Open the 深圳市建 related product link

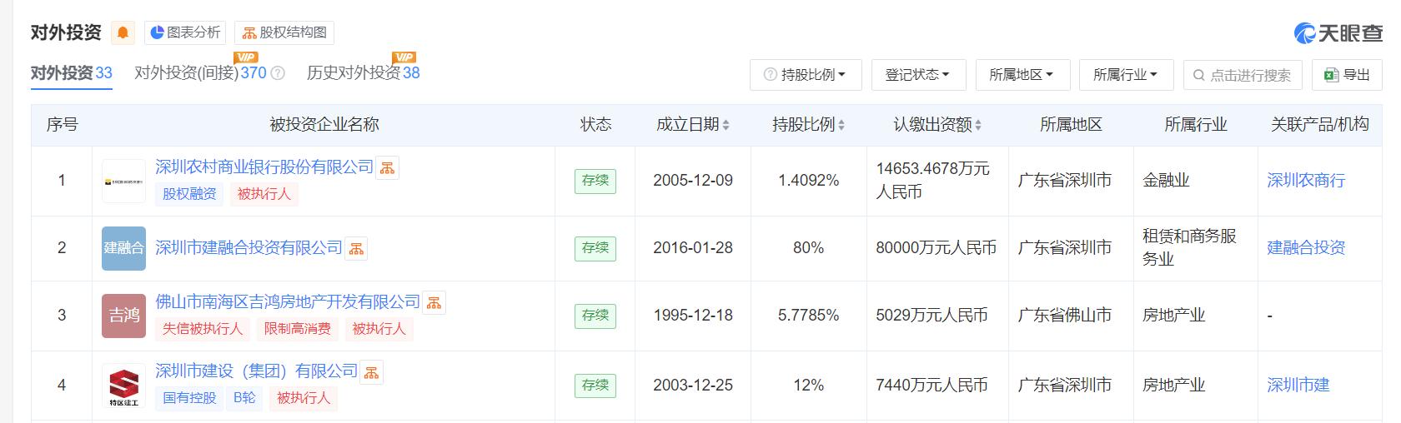(1298, 385)
